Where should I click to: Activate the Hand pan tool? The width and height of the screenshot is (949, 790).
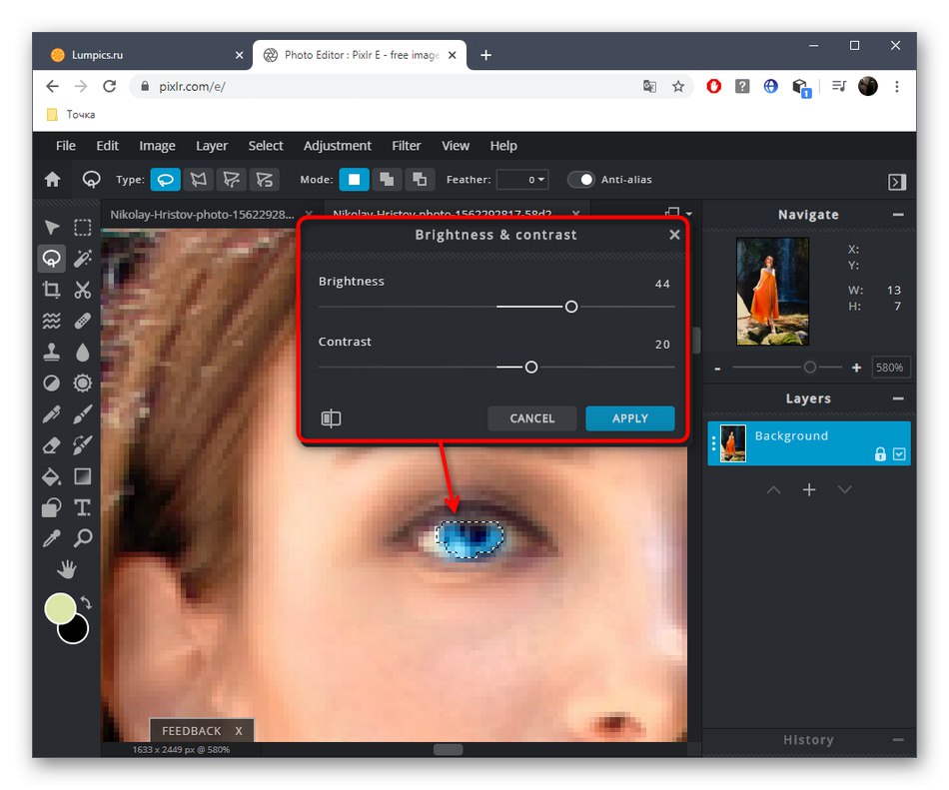67,569
